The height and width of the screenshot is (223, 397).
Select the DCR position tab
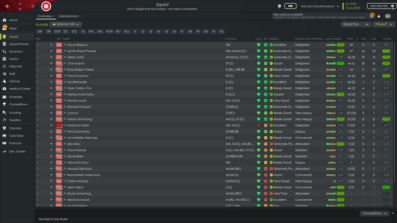pyautogui.click(x=57, y=32)
